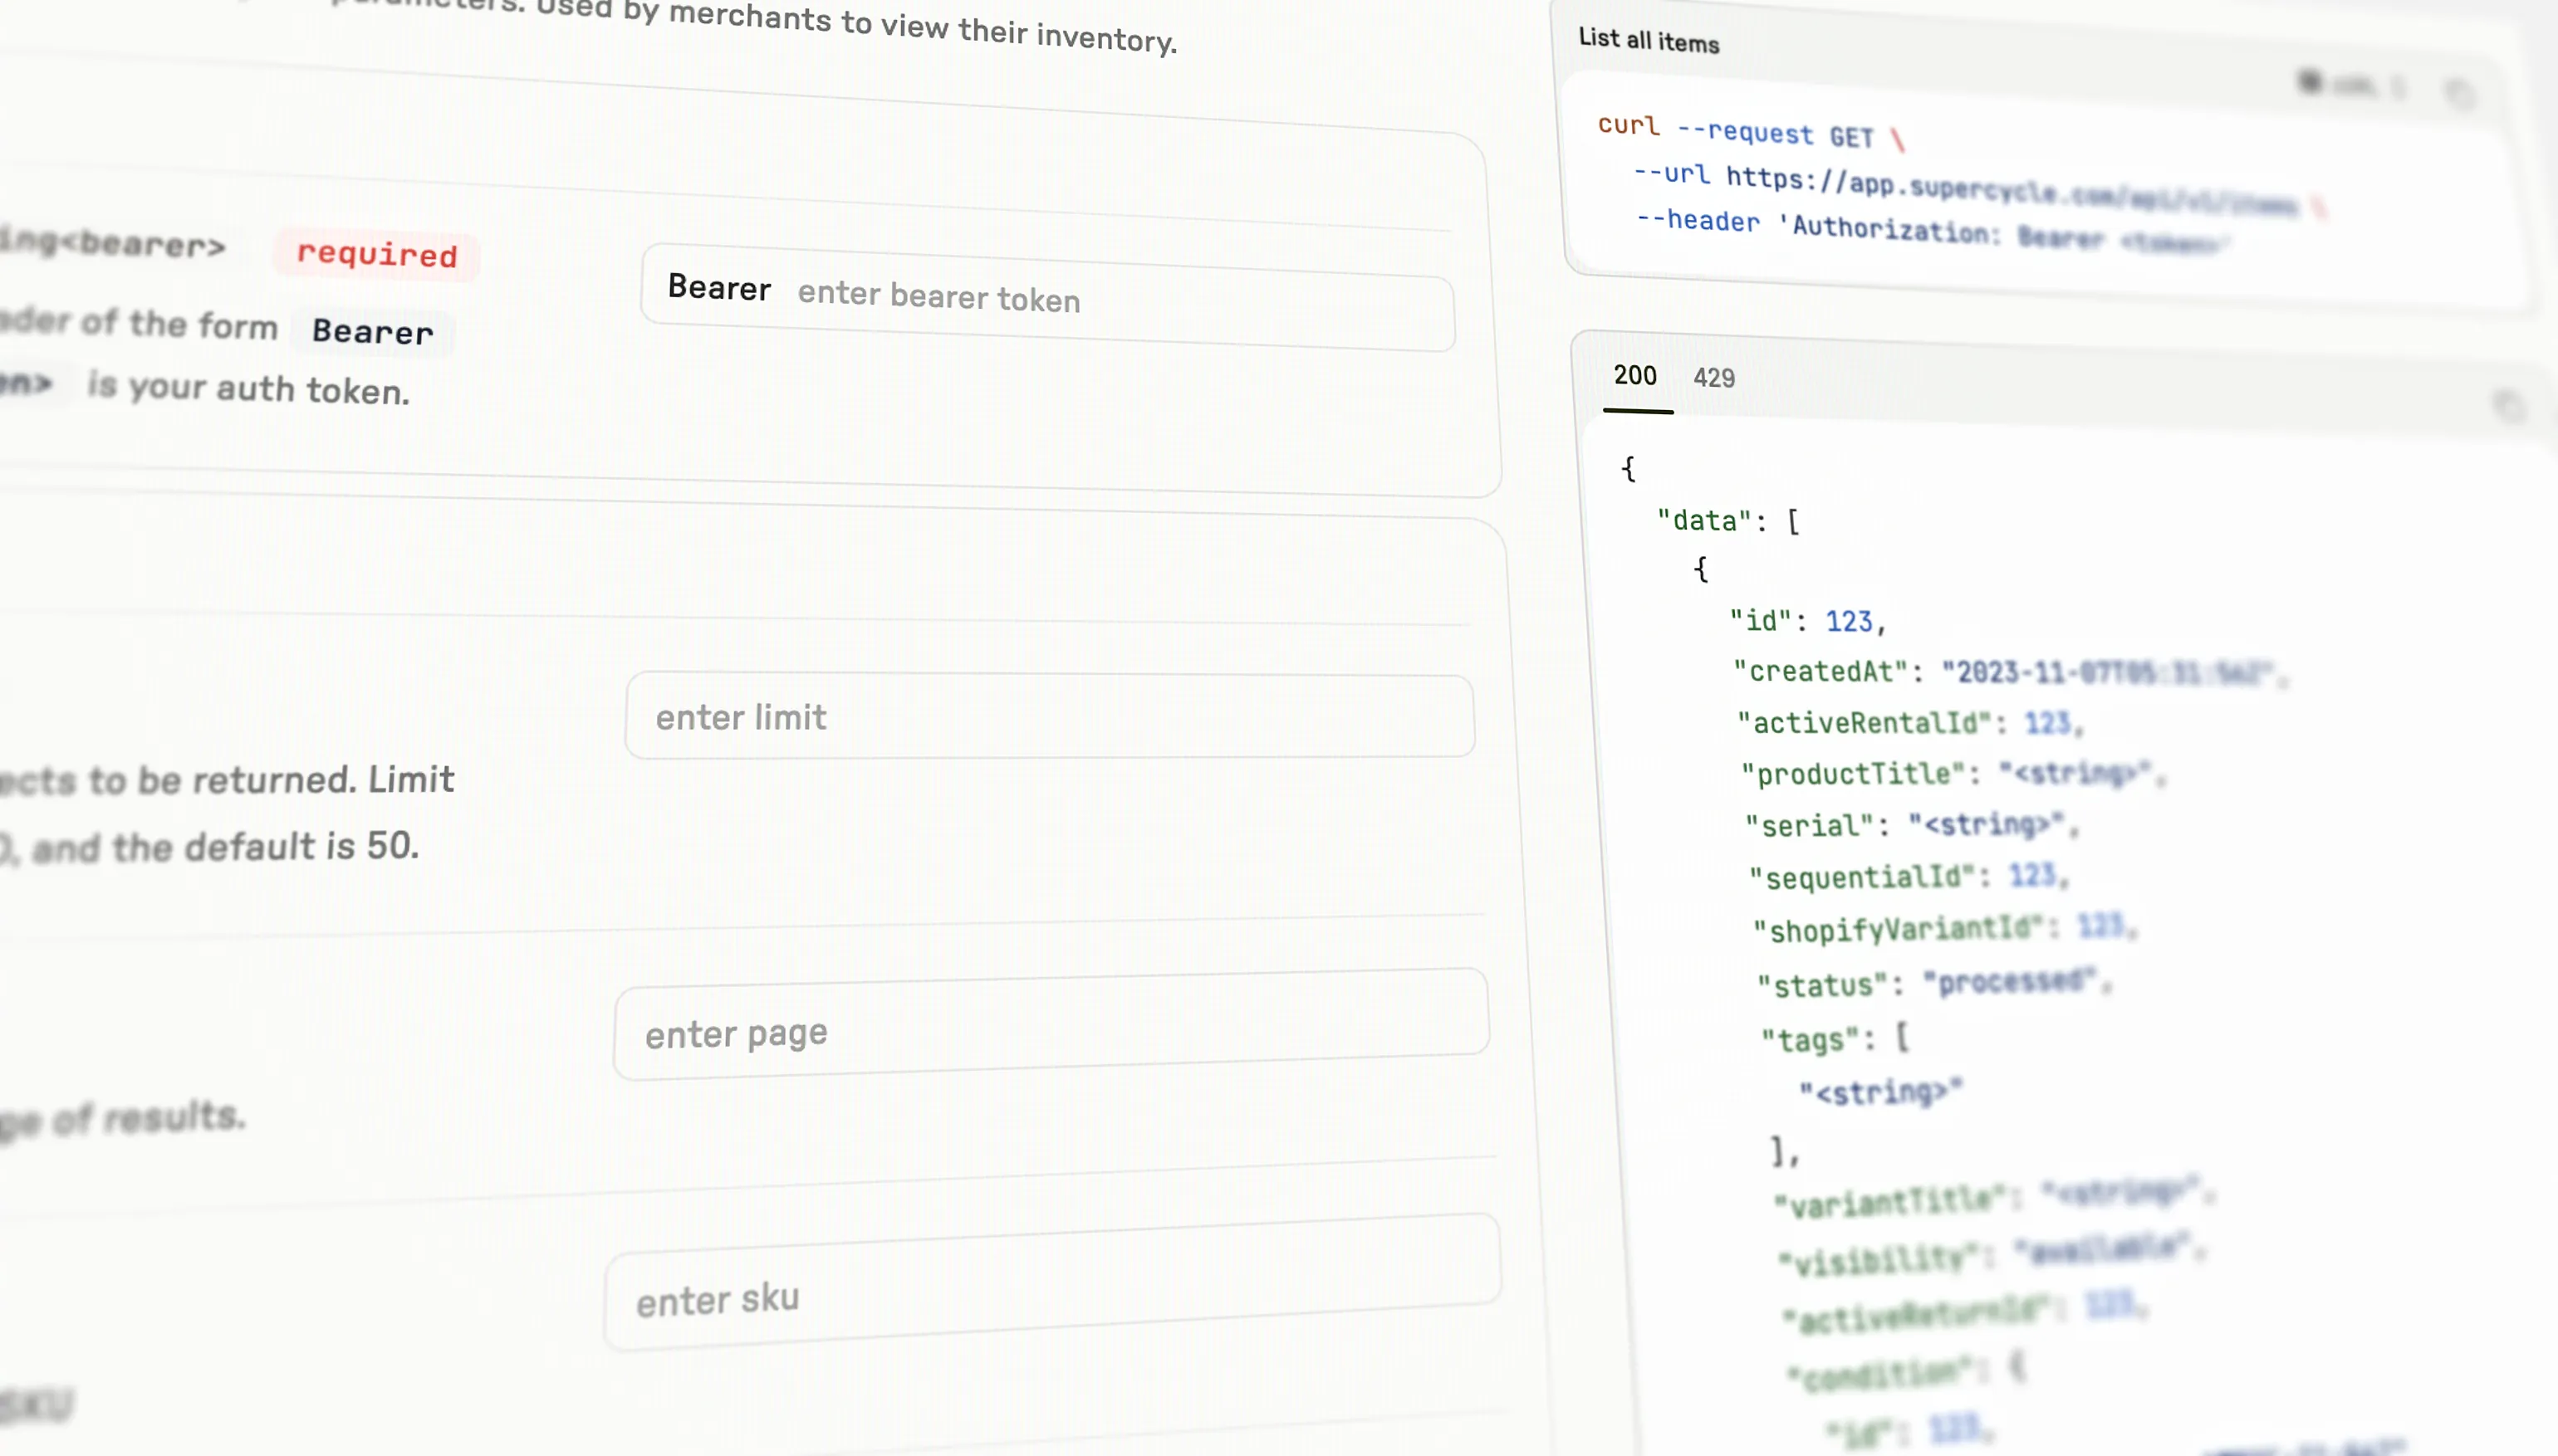Select the '"variantTitle"' JSON key
Screen dimensions: 2558x1456
1889,1202
